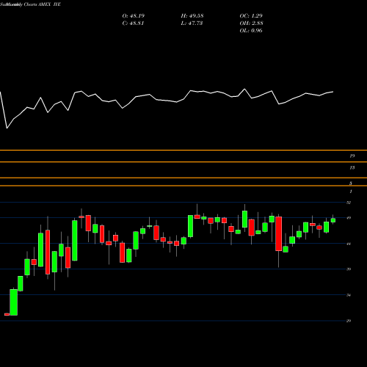Select the low price value L: 47.73
367x367 pixels.
pyautogui.click(x=192, y=23)
